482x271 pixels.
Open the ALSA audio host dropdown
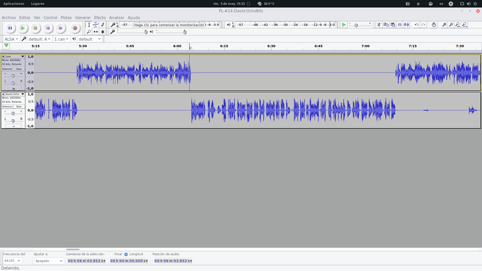11,39
